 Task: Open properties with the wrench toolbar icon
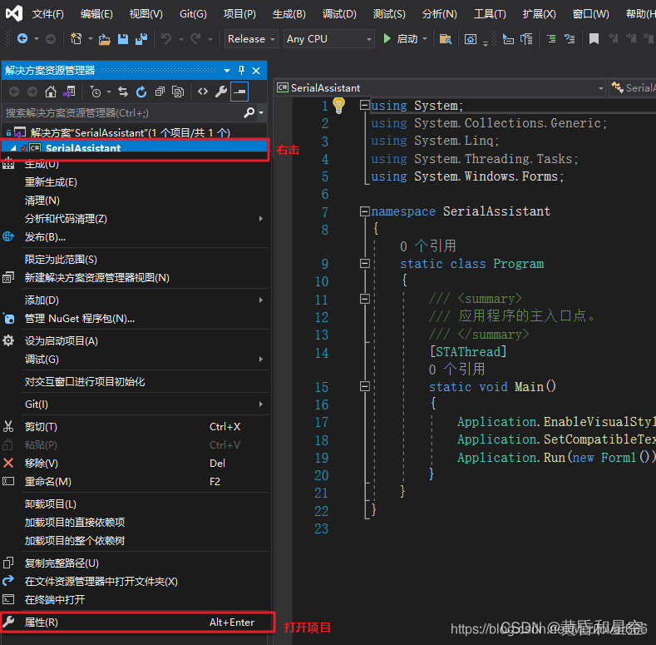point(221,92)
